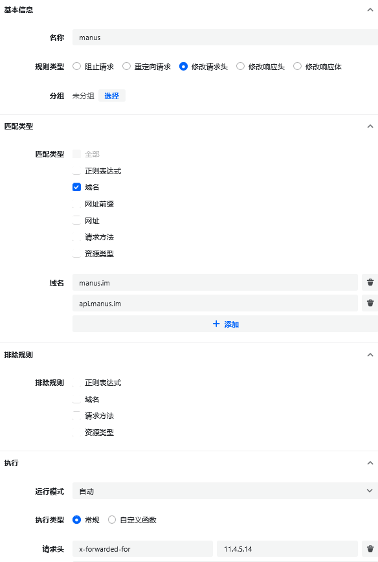Collapse the 执行 section chevron

pos(370,463)
